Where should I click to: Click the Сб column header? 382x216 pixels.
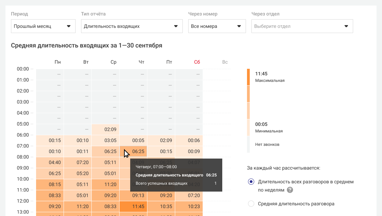pyautogui.click(x=197, y=62)
